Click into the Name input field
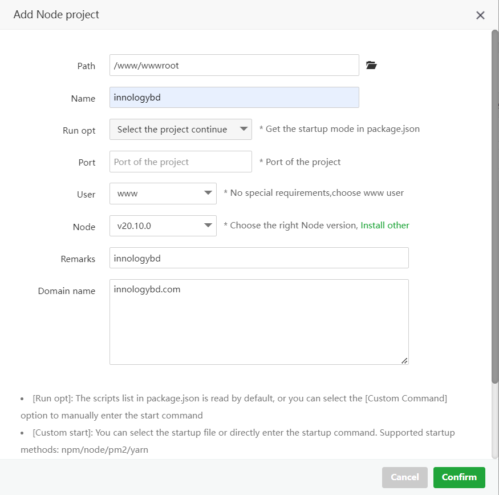Image resolution: width=499 pixels, height=495 pixels. click(234, 98)
